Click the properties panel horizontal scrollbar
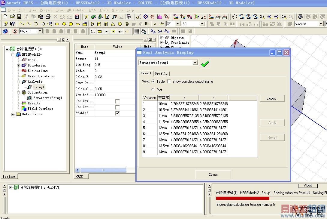The image size is (327, 219). [x=104, y=170]
